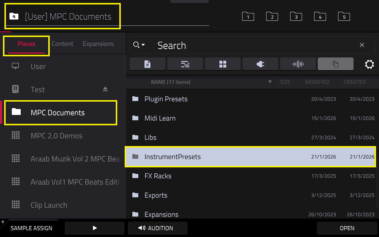Sort by CREATED column header
This screenshot has height=237, width=379.
click(354, 82)
